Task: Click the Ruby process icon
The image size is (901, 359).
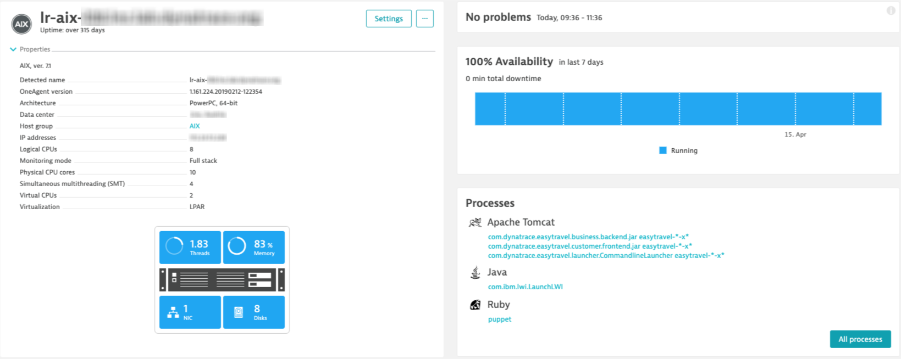Action: coord(476,305)
